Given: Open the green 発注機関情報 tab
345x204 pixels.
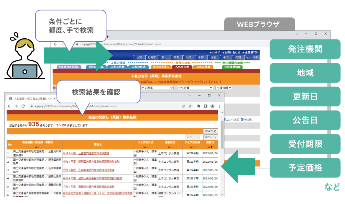Looking at the screenshot, I should click(232, 67).
